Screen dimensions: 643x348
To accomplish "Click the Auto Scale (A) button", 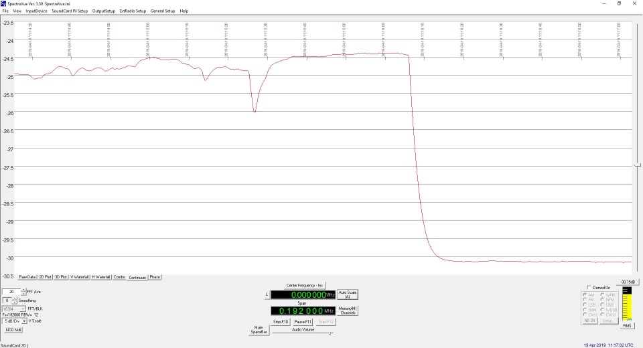I will tap(348, 294).
